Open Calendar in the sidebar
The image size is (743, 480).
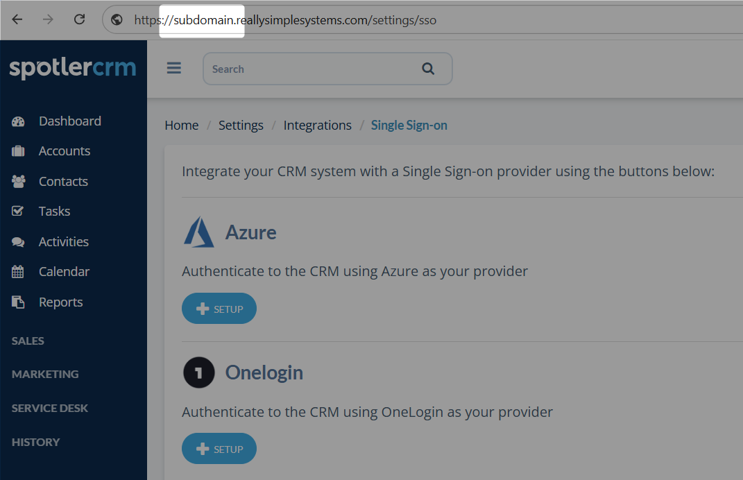tap(64, 271)
